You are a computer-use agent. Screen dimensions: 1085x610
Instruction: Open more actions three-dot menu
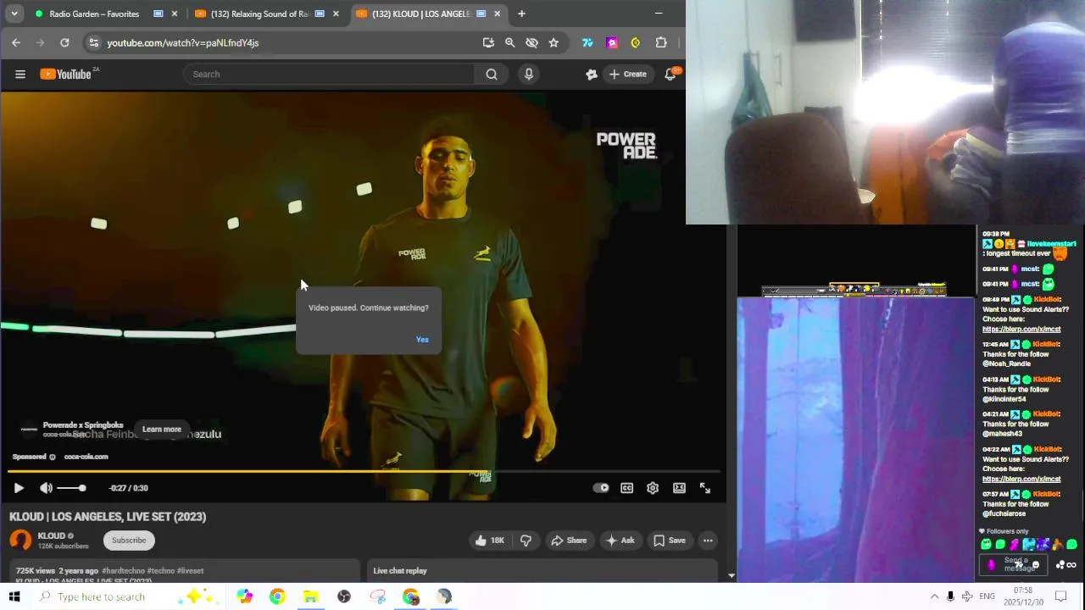point(708,541)
